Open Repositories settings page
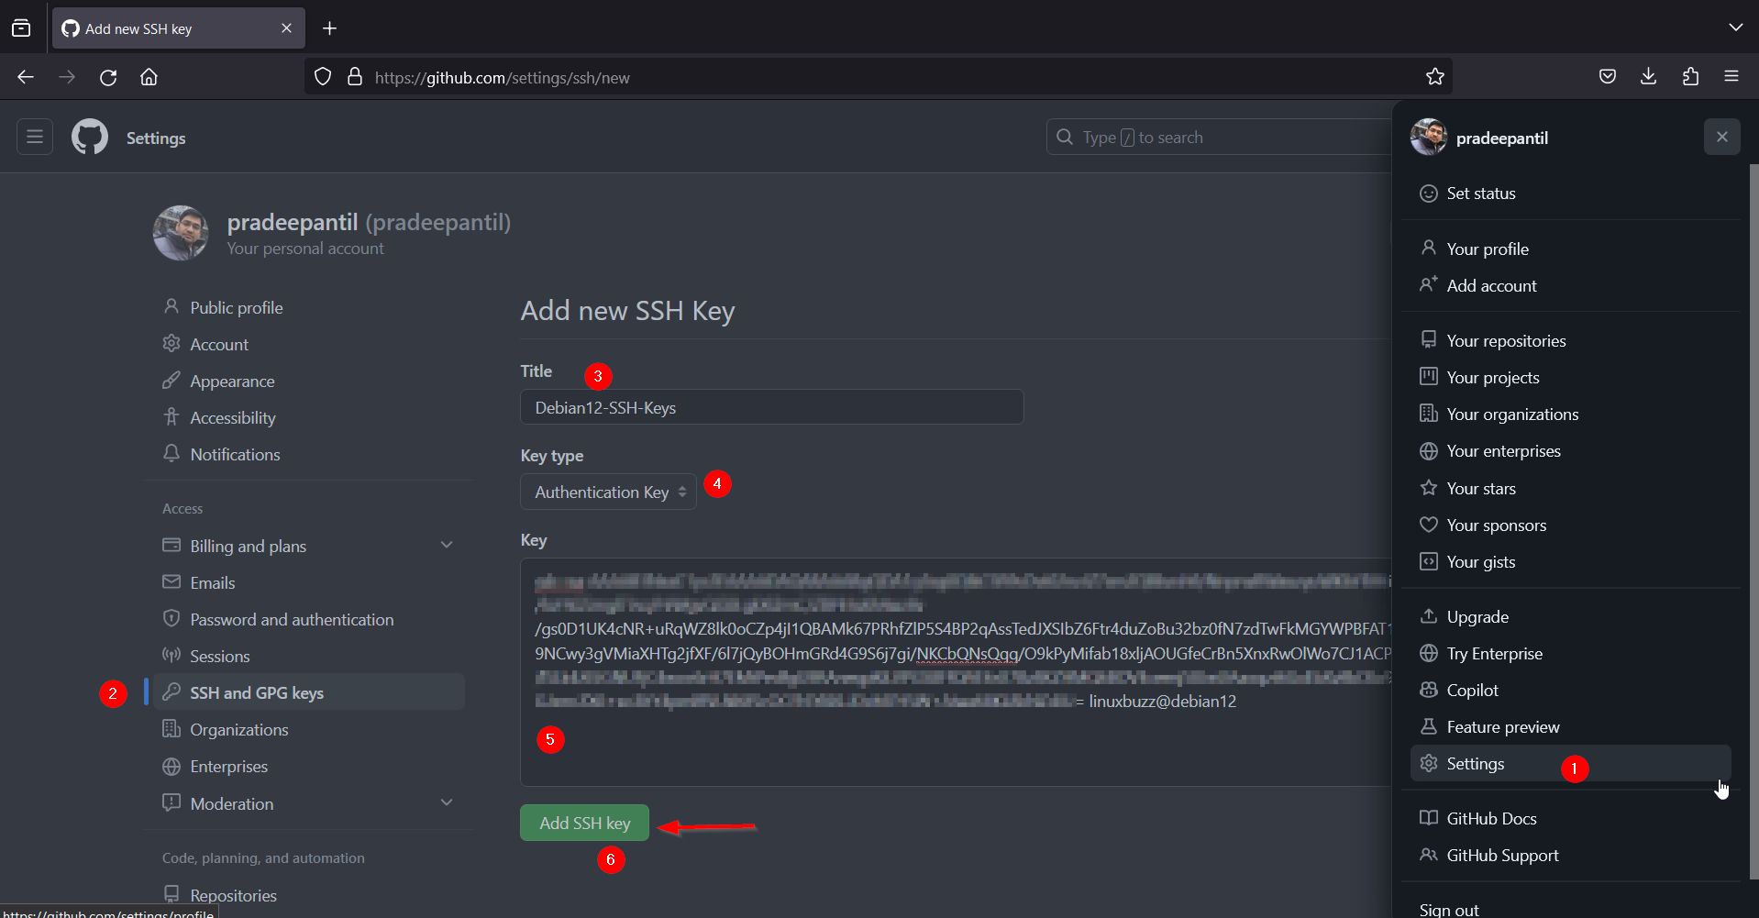The width and height of the screenshot is (1759, 918). (309, 895)
